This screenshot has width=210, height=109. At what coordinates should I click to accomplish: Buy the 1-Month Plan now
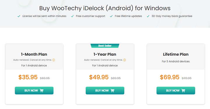tap(34, 91)
